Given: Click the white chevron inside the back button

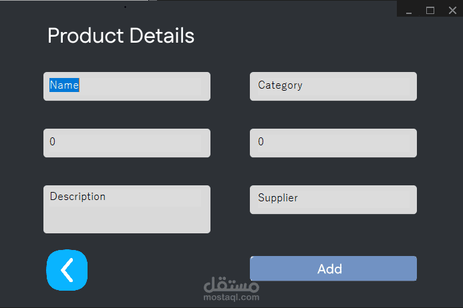Looking at the screenshot, I should (66, 270).
